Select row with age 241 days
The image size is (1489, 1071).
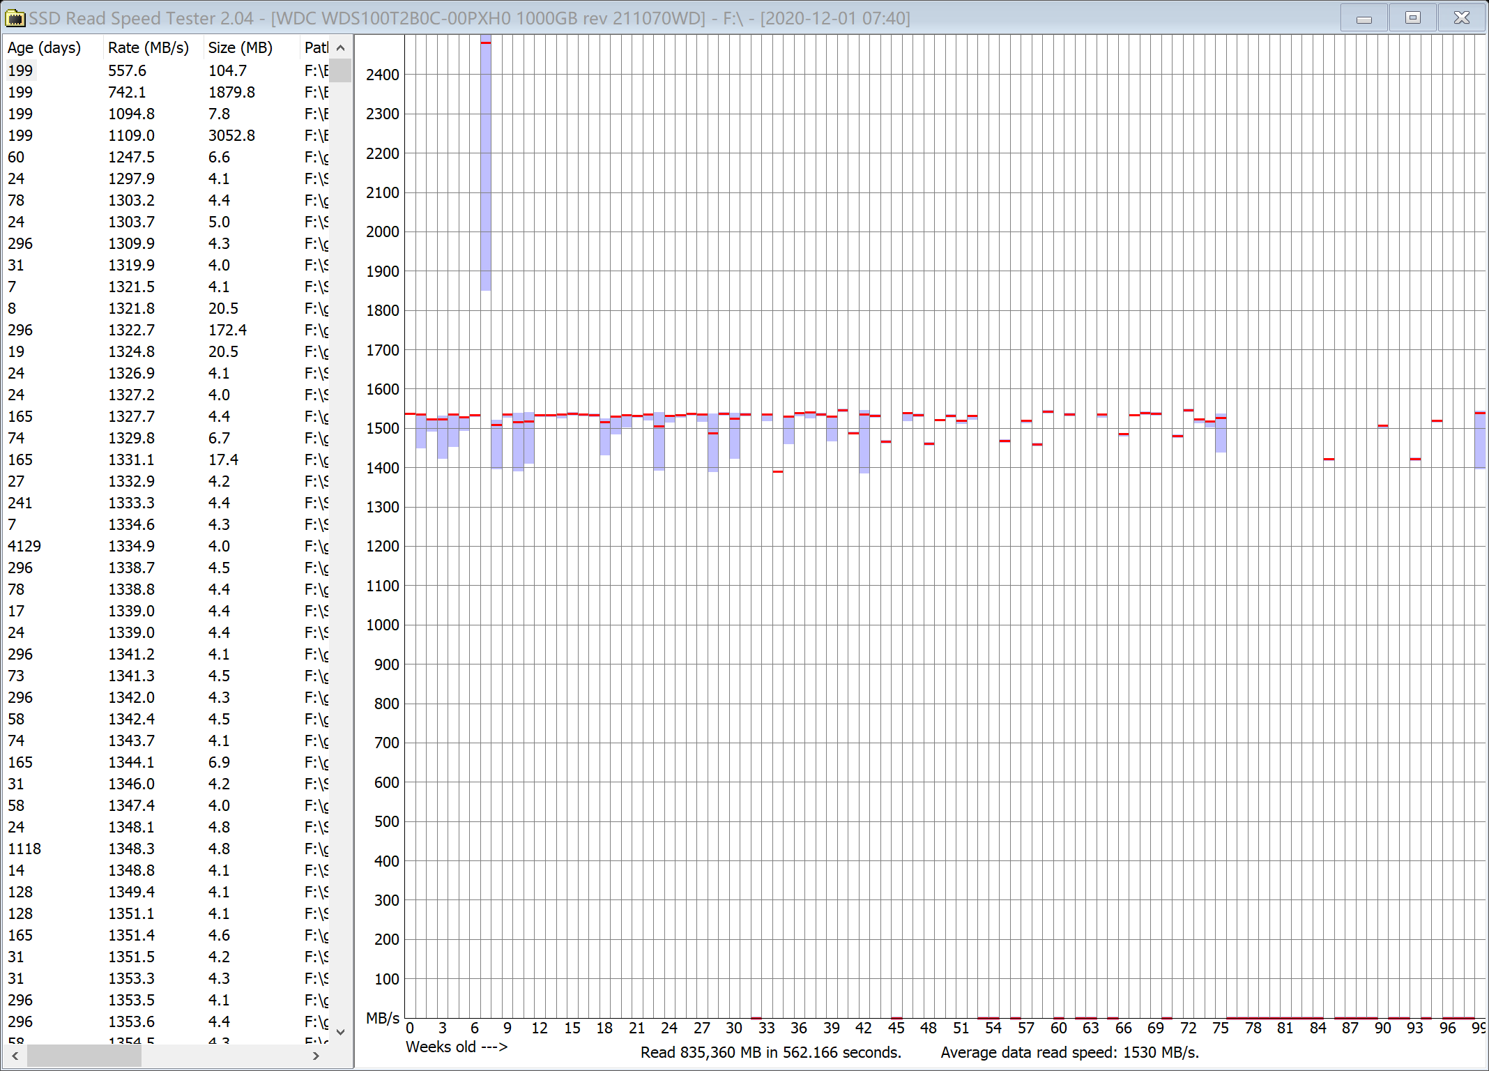(x=167, y=503)
